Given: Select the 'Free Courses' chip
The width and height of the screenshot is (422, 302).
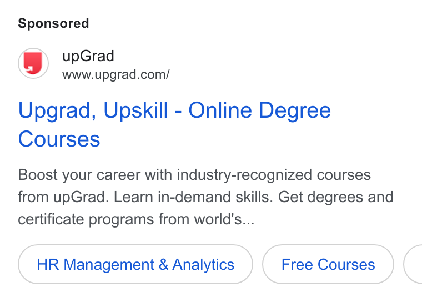Looking at the screenshot, I should click(328, 264).
